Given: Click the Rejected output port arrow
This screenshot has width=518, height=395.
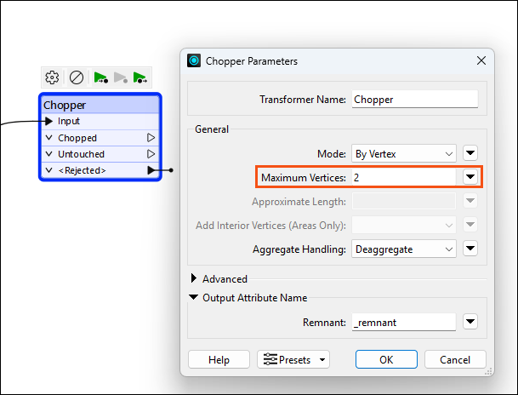Looking at the screenshot, I should [x=151, y=170].
